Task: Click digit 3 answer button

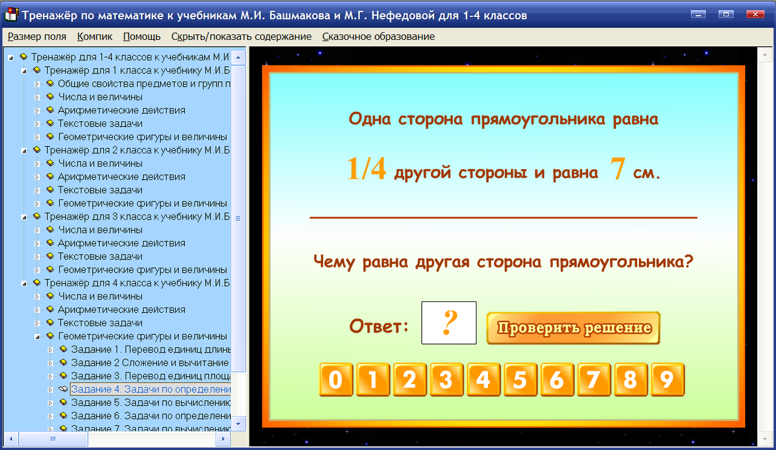Action: [x=446, y=380]
